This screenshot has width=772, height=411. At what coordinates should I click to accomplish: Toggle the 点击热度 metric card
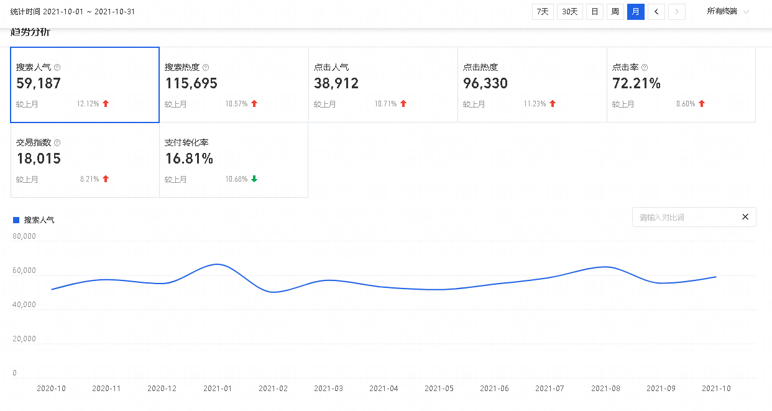[532, 85]
